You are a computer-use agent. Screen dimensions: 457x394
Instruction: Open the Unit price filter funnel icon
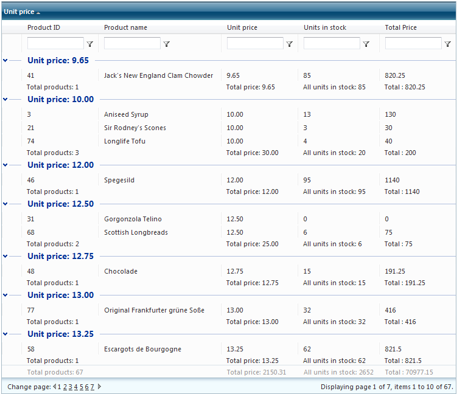(x=290, y=44)
